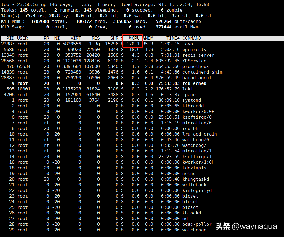Select the kworker/1:0H command
284x237 pixels.
(x=198, y=162)
